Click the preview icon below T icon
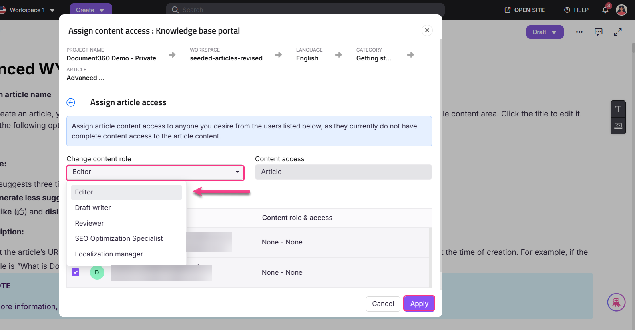This screenshot has height=330, width=635. pos(618,126)
